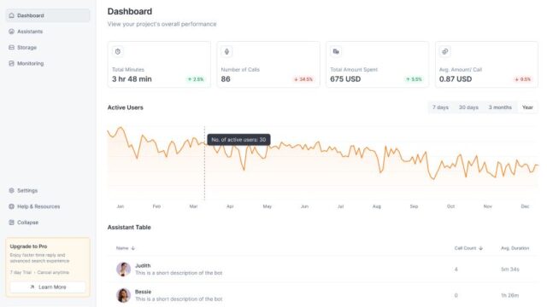Screen dimensions: 547x307
Task: Sort table by Call Count arrow
Action: point(480,248)
